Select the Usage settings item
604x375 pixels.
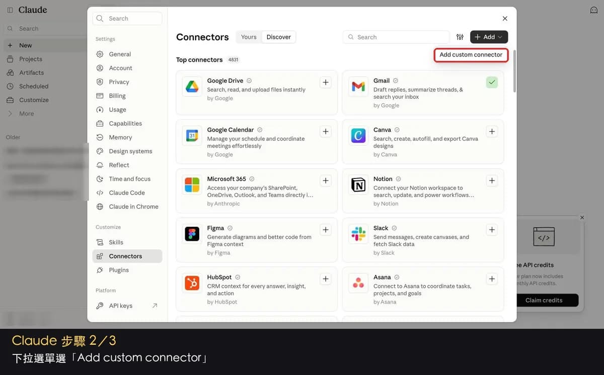click(x=127, y=109)
